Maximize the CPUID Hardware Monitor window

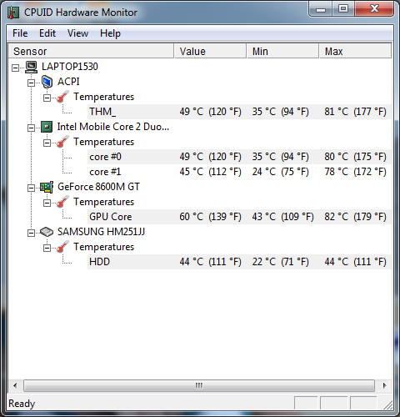(x=343, y=9)
